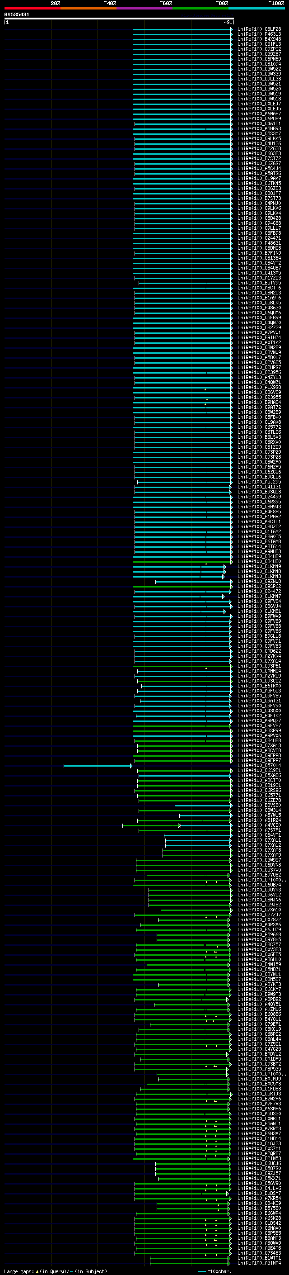Click the purple ~60% identity color segment
289x1275 pixels.
click(145, 8)
